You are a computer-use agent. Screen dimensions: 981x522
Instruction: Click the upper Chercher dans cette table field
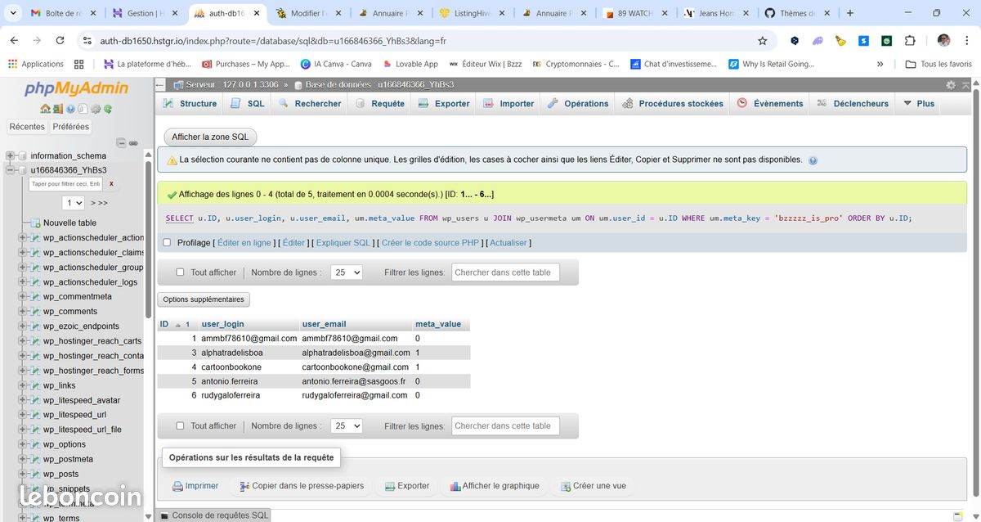point(505,272)
